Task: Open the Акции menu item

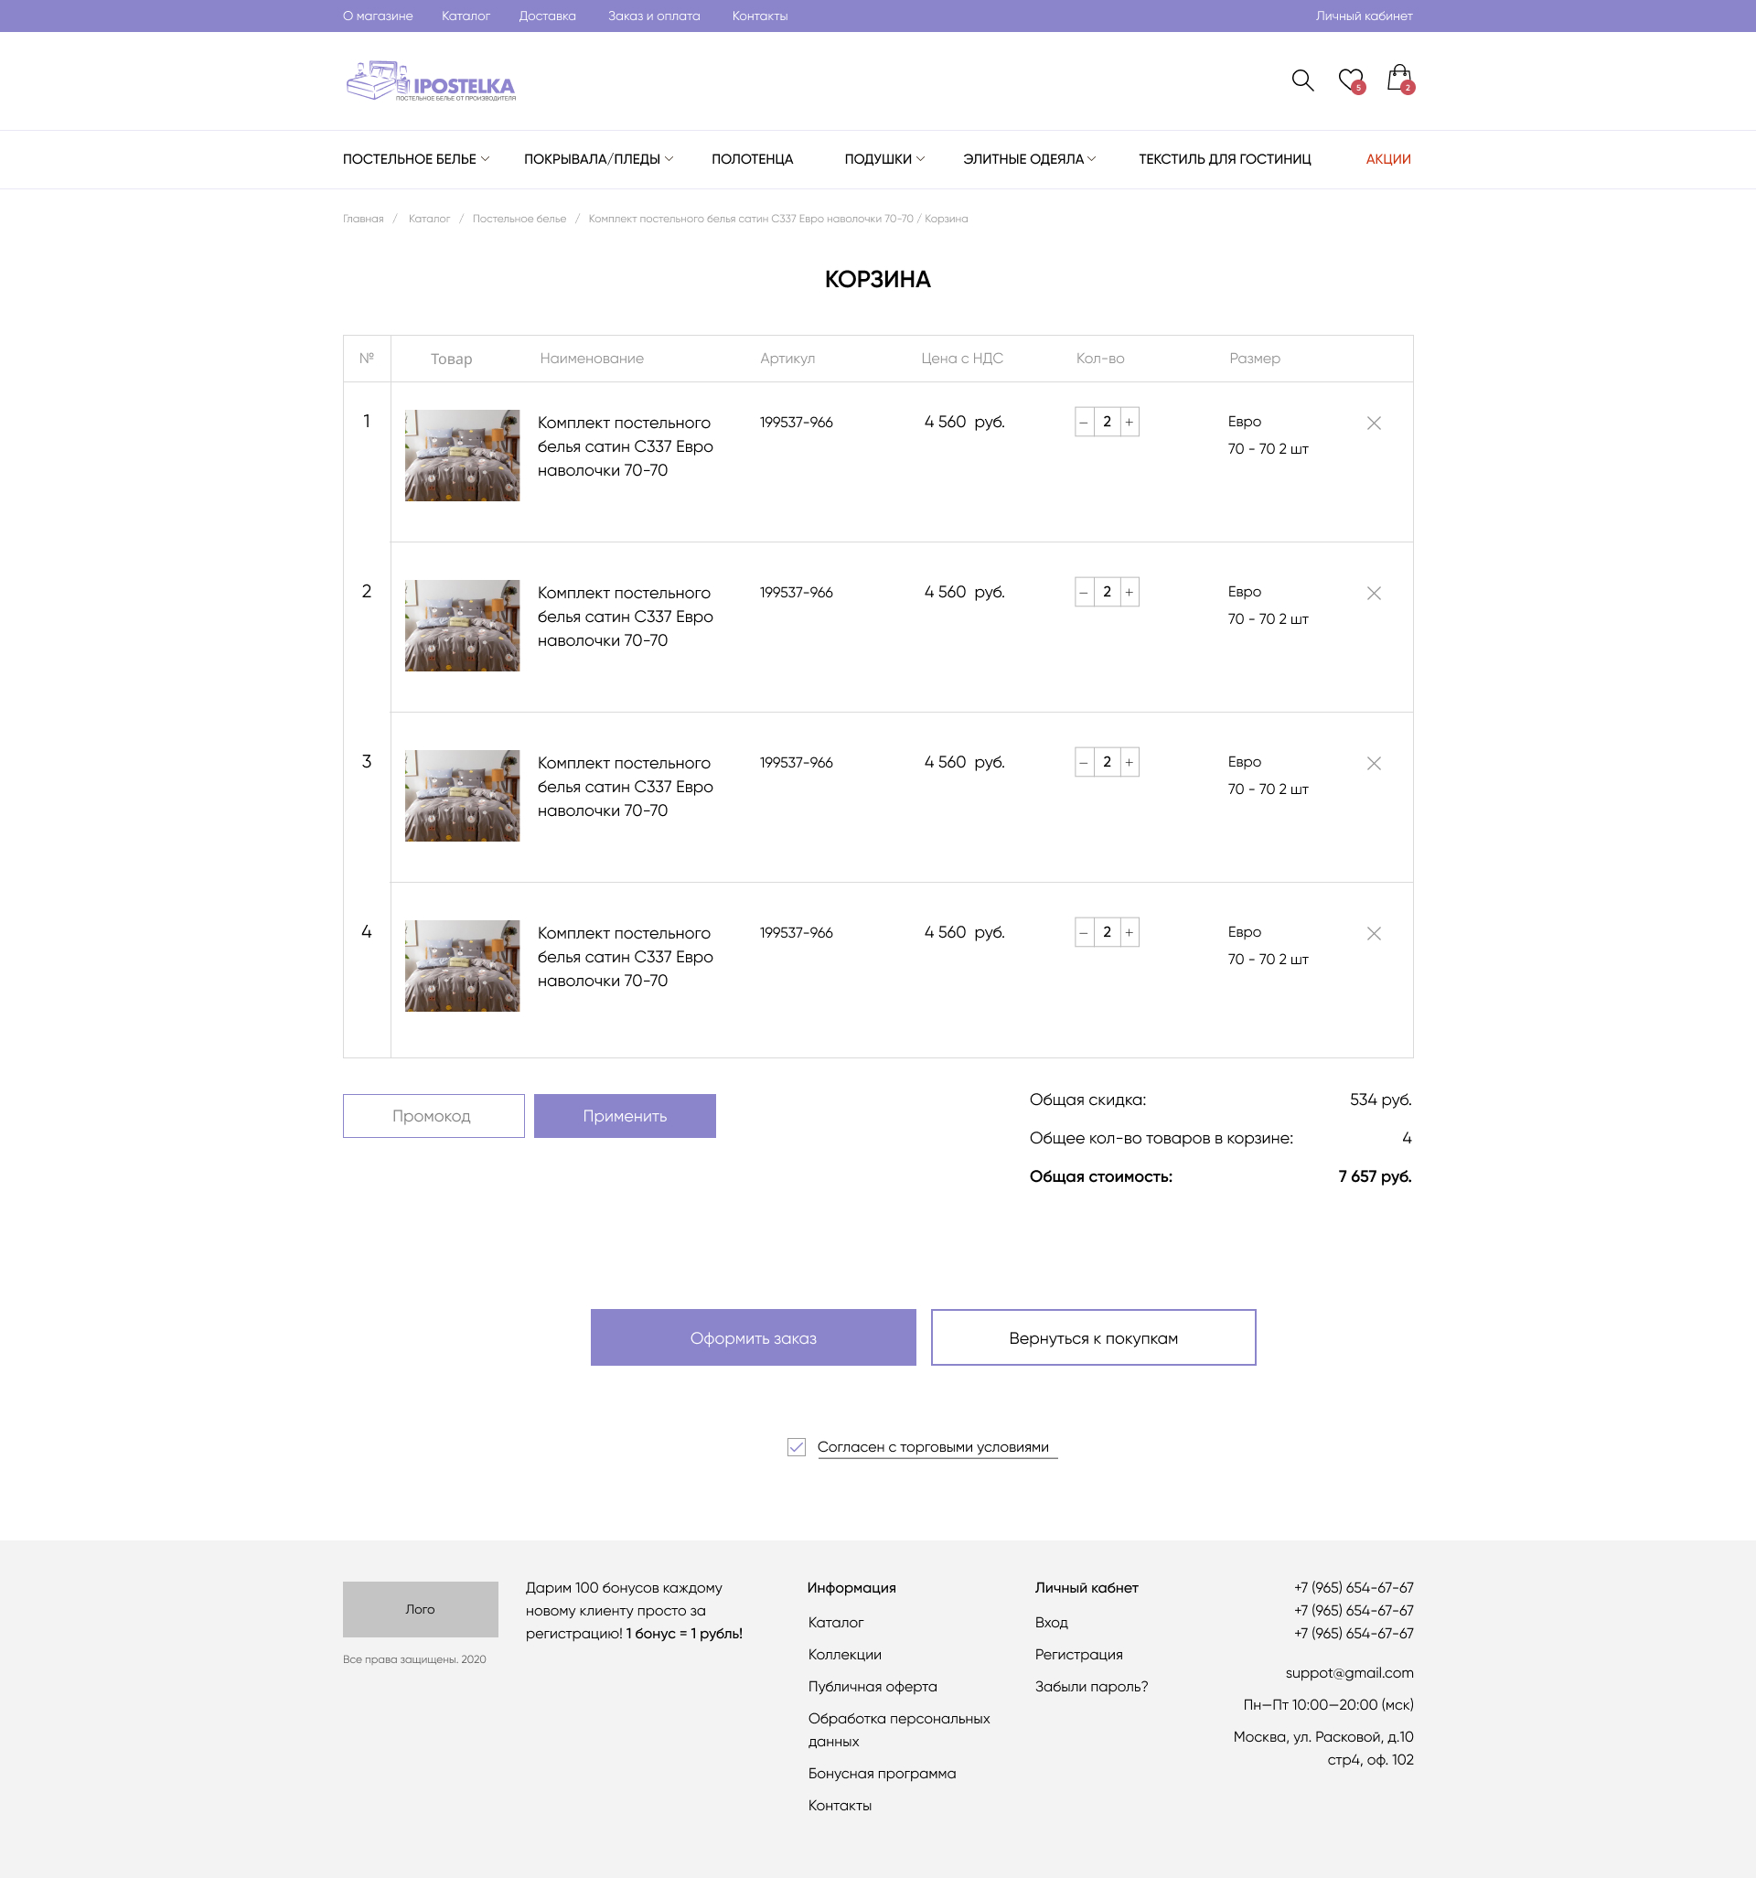Action: pos(1387,158)
